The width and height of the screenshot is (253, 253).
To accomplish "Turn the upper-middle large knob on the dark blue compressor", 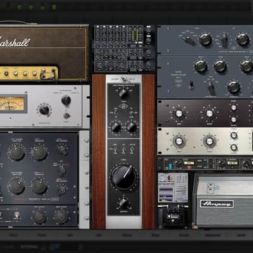I will click(40, 153).
